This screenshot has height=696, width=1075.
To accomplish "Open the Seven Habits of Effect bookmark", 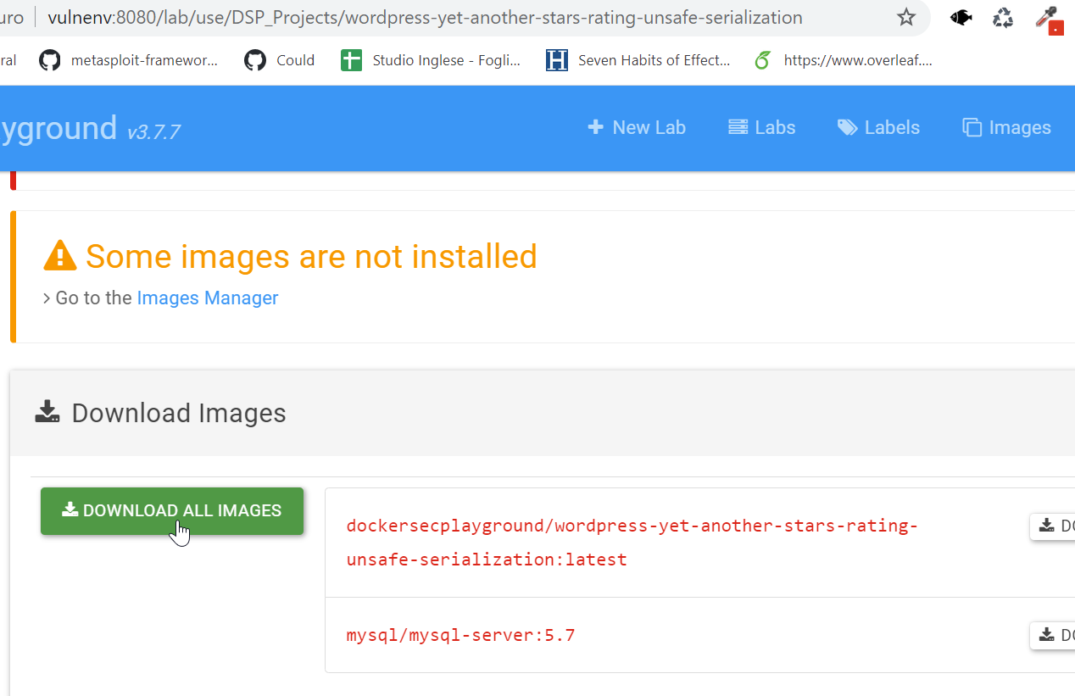I will (x=653, y=59).
